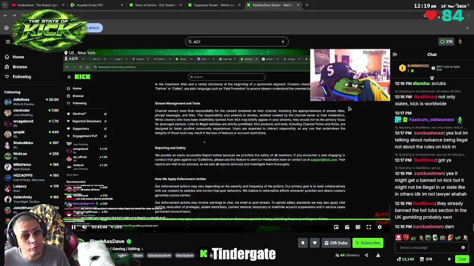The width and height of the screenshot is (474, 266).
Task: Click the Gift Subs button
Action: pos(336,243)
